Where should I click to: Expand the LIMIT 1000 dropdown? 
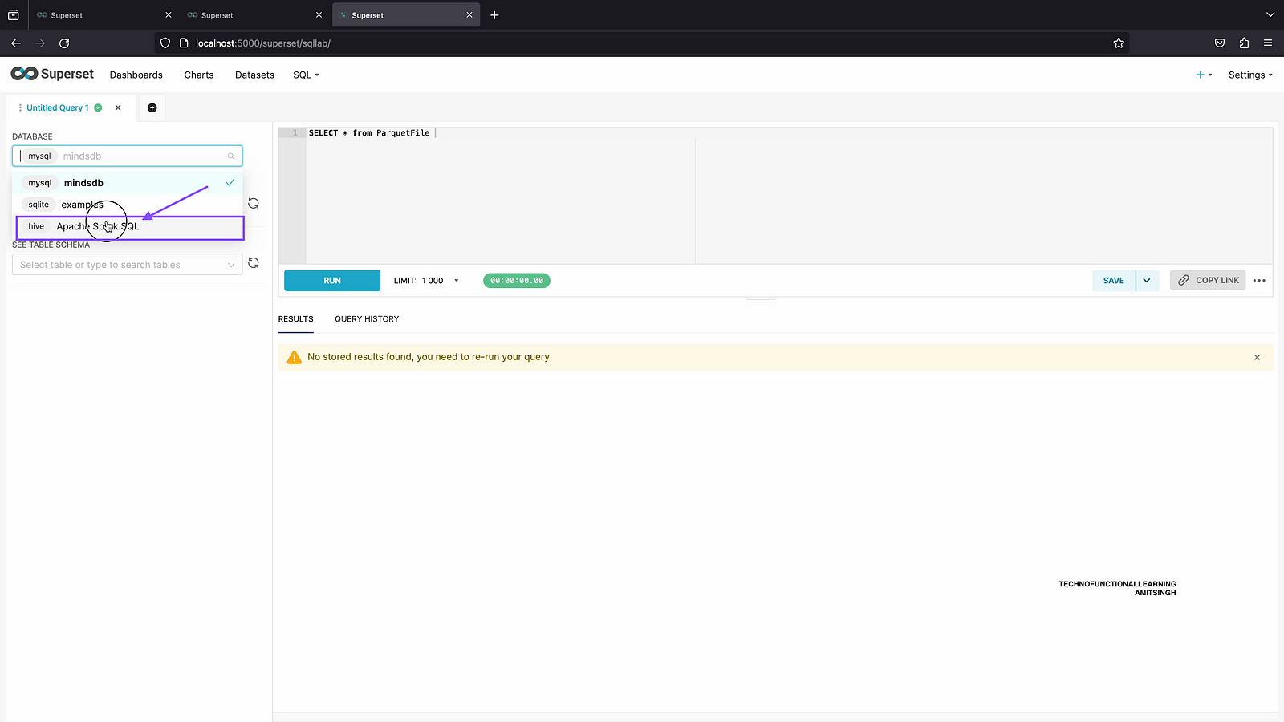click(x=456, y=281)
